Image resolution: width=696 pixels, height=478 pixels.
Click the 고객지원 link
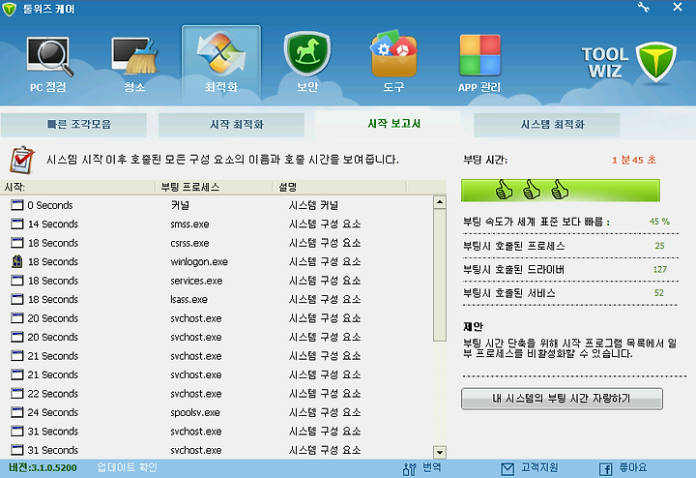coord(538,467)
